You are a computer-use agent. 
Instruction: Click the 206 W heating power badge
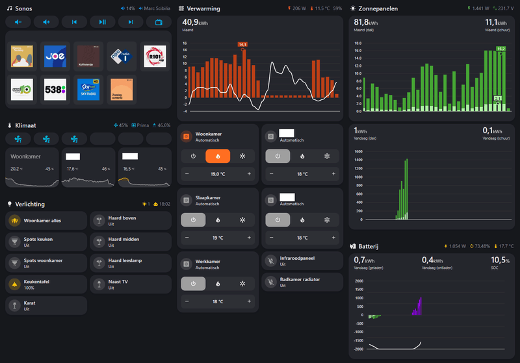[297, 8]
